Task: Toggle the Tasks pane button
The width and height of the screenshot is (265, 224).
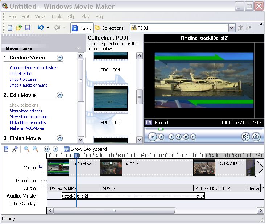Action: click(x=82, y=28)
